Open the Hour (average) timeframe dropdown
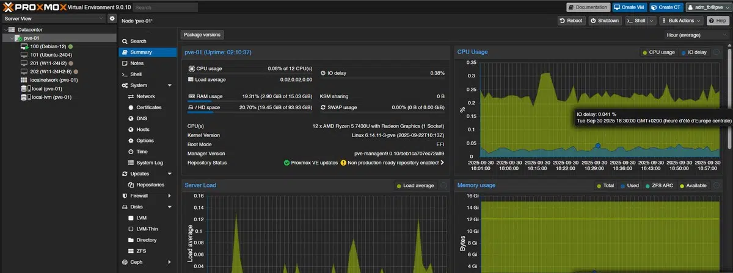 (696, 35)
